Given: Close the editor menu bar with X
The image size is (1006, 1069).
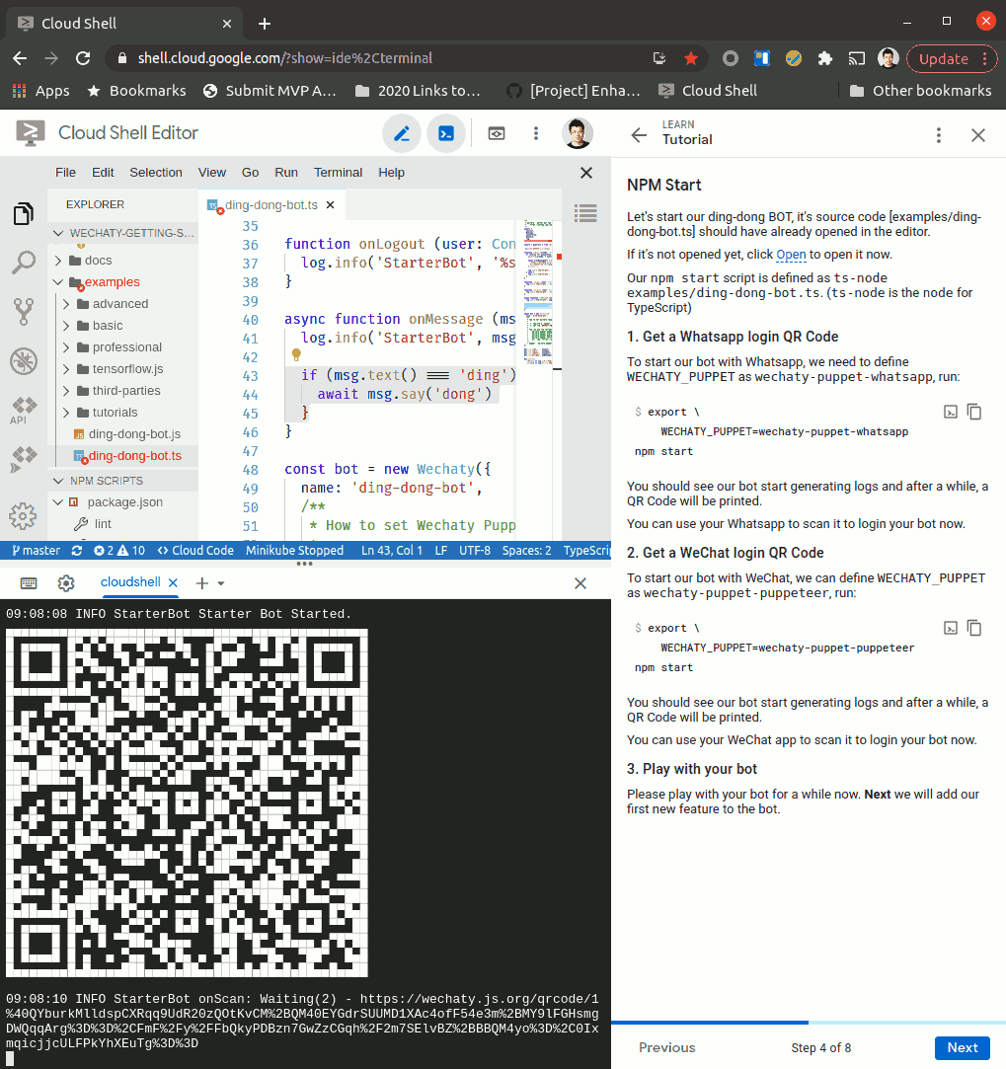Looking at the screenshot, I should pyautogui.click(x=585, y=173).
